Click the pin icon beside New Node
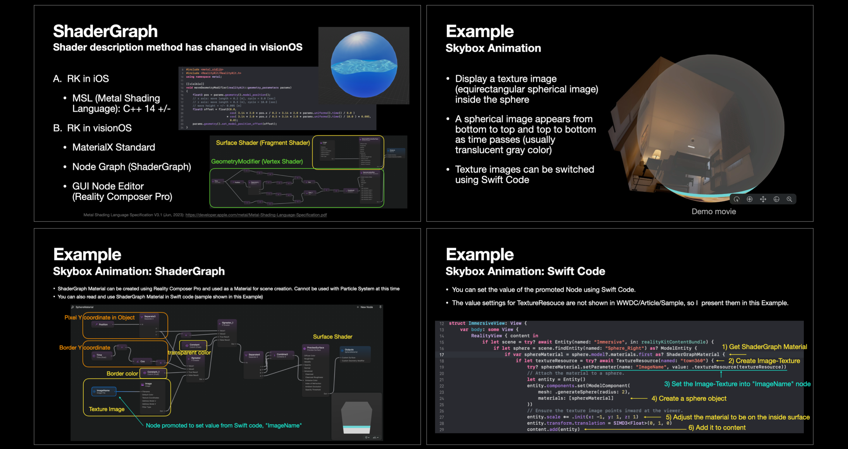 (380, 307)
